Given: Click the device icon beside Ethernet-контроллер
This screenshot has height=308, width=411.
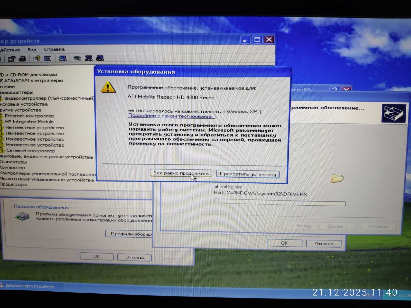Looking at the screenshot, I should 1,116.
